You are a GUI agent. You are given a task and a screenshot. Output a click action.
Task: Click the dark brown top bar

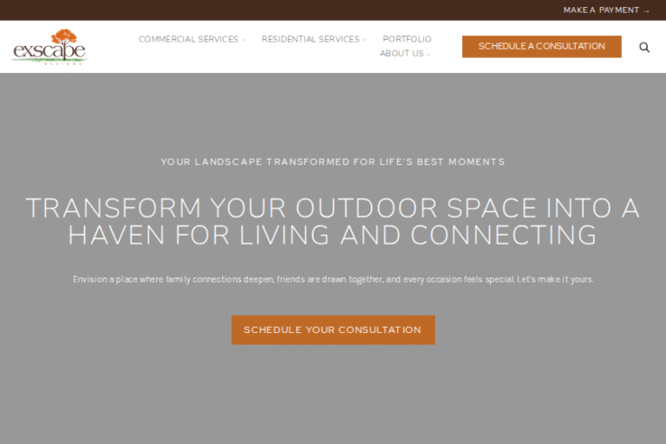click(x=260, y=10)
